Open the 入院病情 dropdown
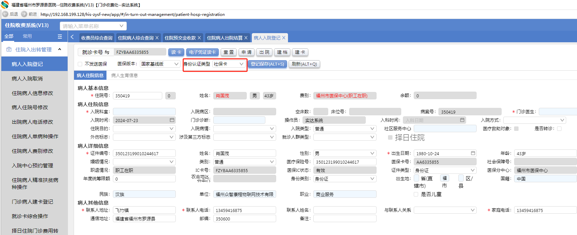The image size is (577, 235). pyautogui.click(x=245, y=128)
